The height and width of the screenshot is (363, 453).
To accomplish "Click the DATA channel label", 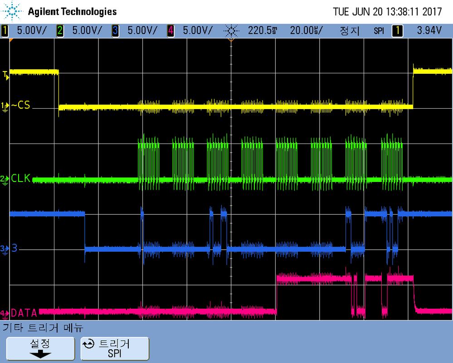I will coord(24,313).
